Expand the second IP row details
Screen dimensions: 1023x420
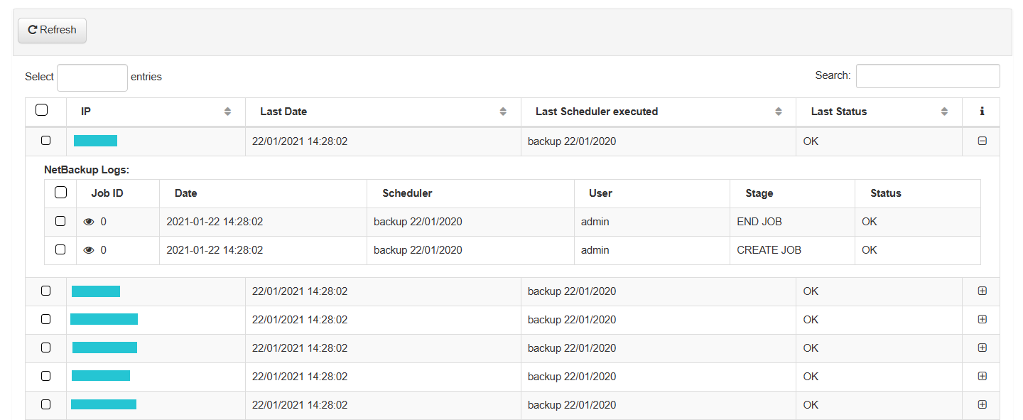click(x=983, y=291)
